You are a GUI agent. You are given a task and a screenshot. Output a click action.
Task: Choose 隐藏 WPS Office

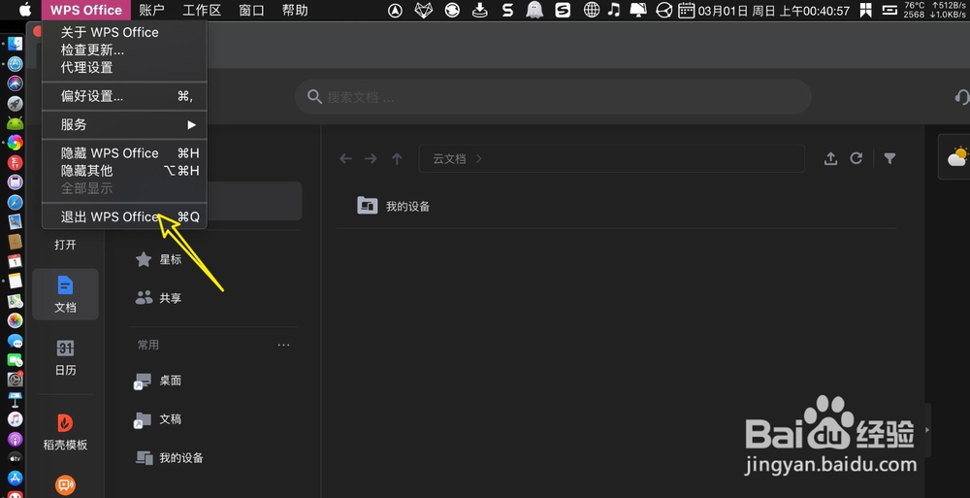pos(124,153)
